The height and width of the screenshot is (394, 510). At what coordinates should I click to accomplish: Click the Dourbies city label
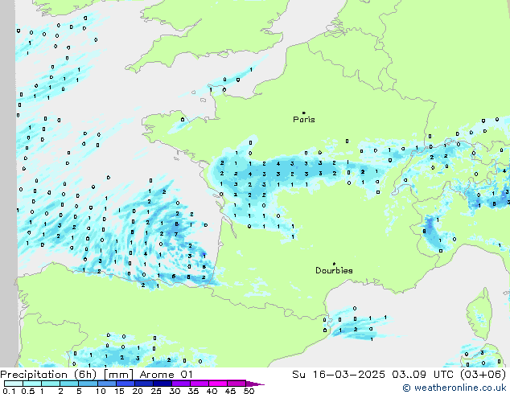click(x=334, y=270)
